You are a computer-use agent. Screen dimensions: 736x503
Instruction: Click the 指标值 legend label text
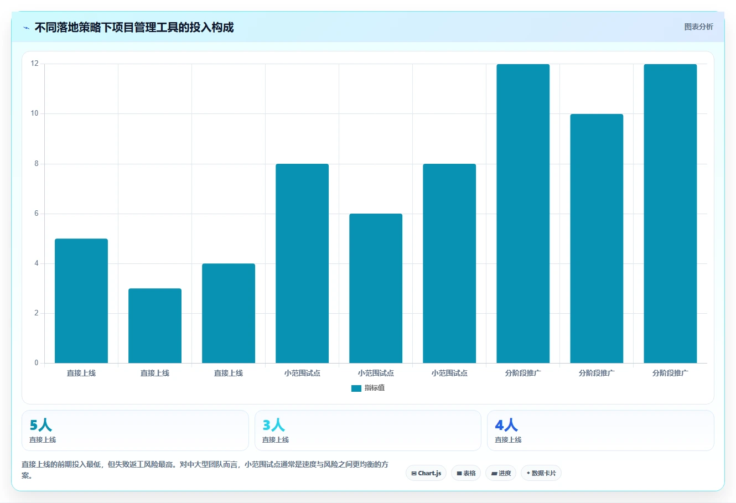(x=375, y=388)
